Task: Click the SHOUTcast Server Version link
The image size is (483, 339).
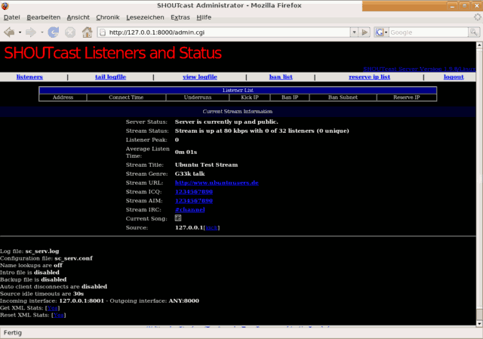Action: [420, 69]
